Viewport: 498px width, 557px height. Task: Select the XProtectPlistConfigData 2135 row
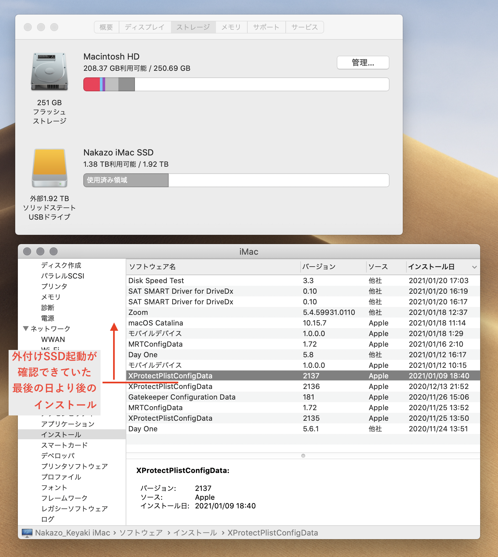tap(303, 418)
